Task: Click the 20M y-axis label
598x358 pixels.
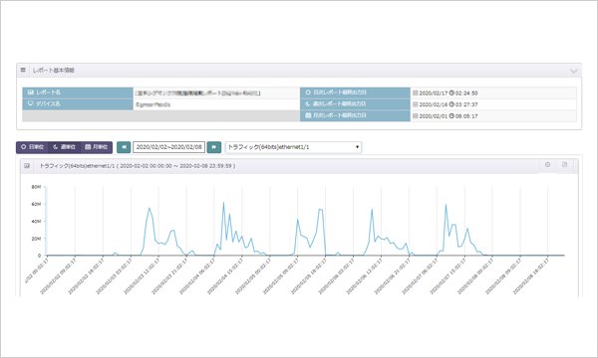Action: 36,239
